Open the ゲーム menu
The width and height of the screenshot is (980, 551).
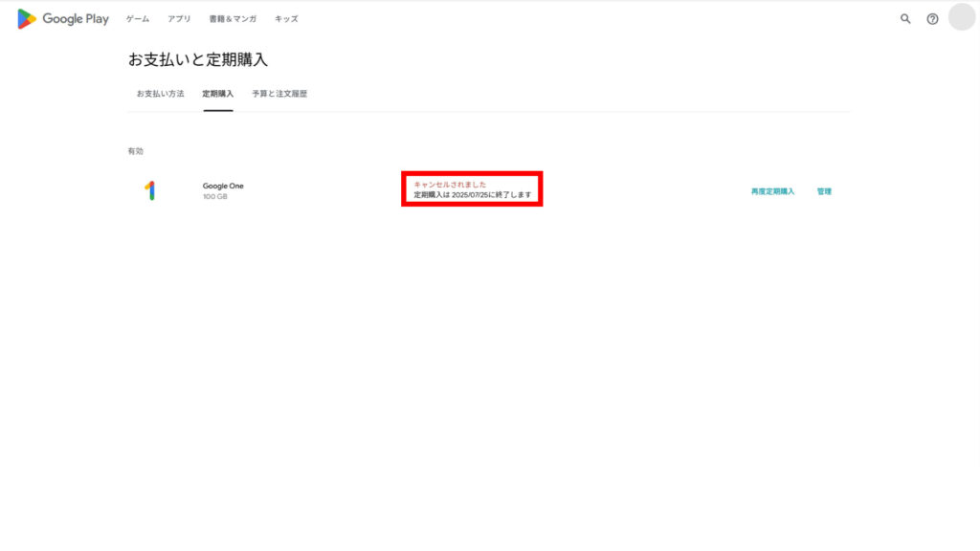click(x=138, y=19)
